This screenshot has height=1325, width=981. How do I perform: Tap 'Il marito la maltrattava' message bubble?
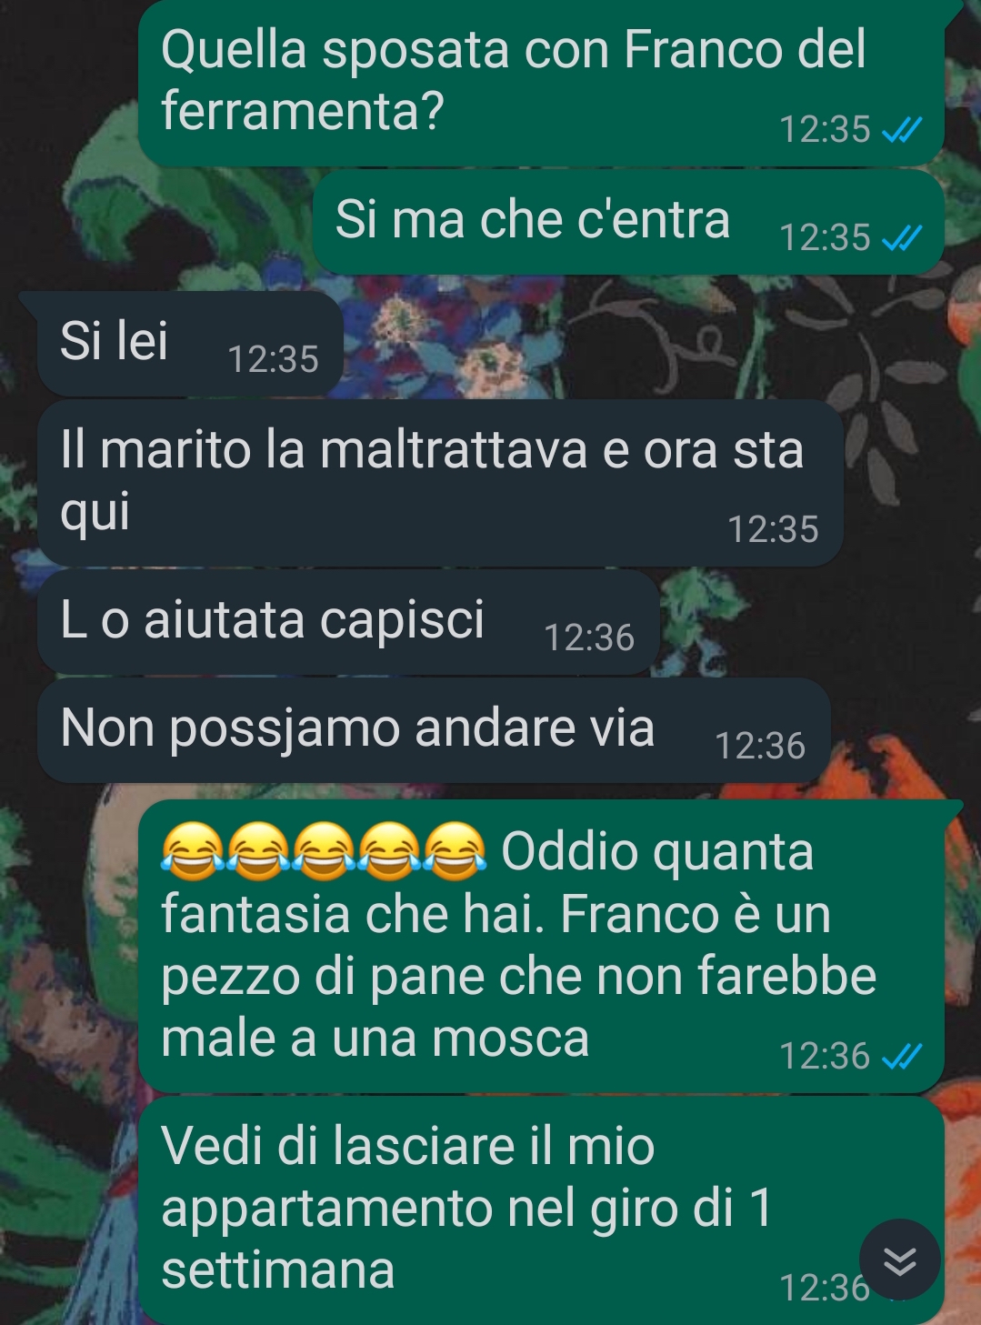440,483
